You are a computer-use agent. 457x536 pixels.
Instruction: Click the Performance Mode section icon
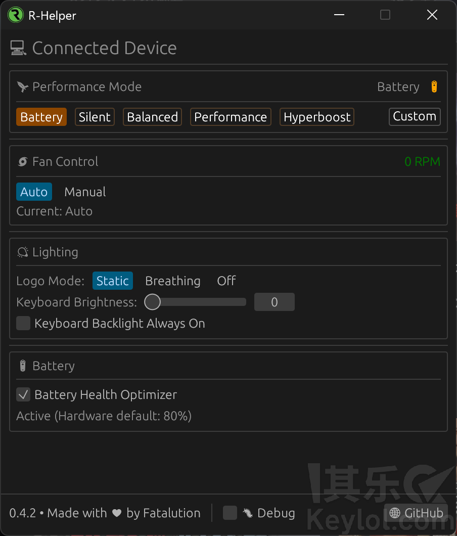[x=23, y=87]
